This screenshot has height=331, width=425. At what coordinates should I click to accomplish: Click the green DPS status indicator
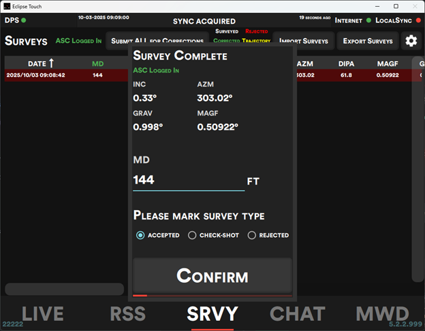click(x=24, y=20)
